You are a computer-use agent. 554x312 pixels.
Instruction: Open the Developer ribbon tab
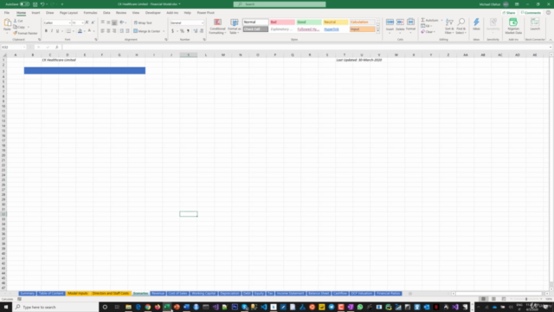tap(152, 13)
